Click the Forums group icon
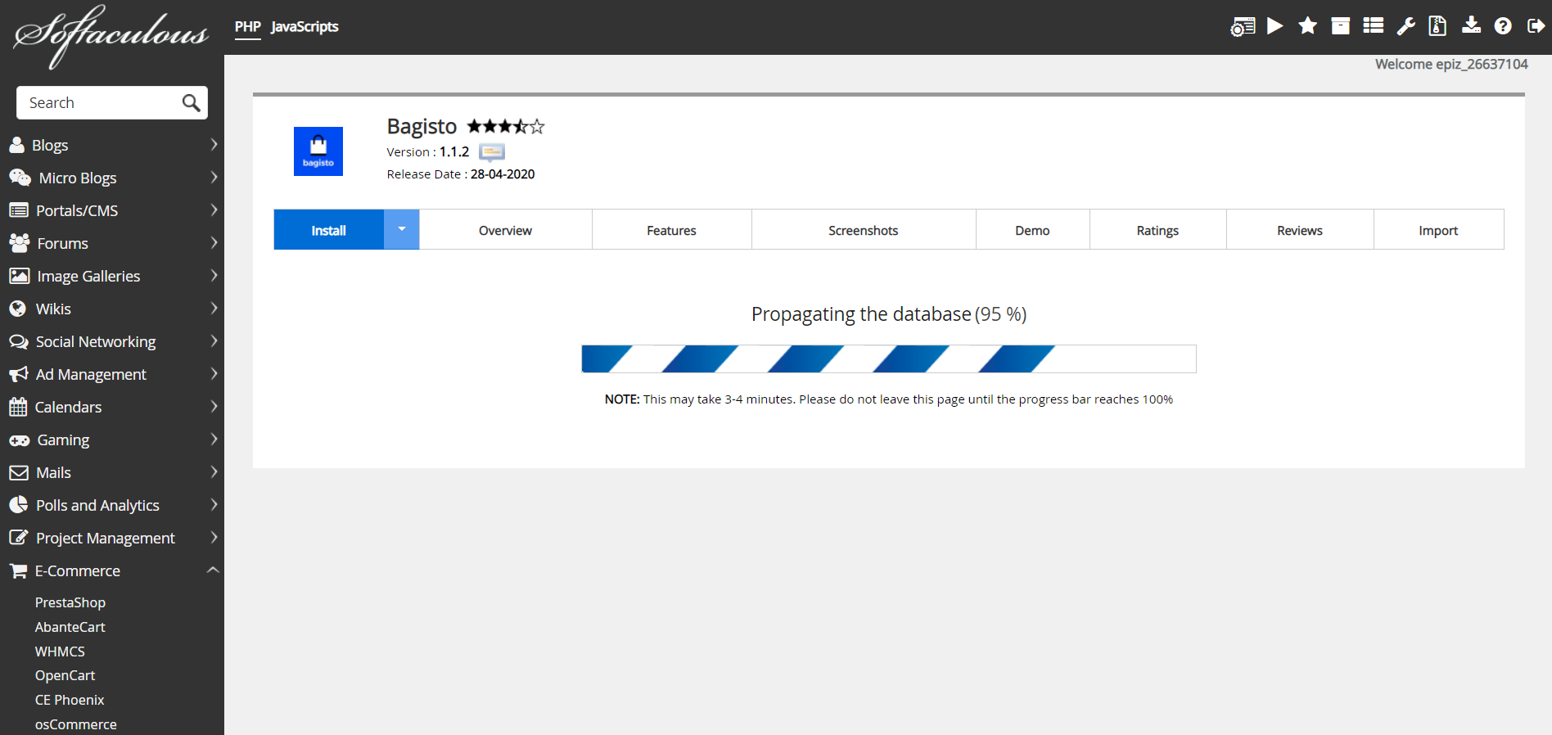The height and width of the screenshot is (735, 1552). [x=19, y=243]
